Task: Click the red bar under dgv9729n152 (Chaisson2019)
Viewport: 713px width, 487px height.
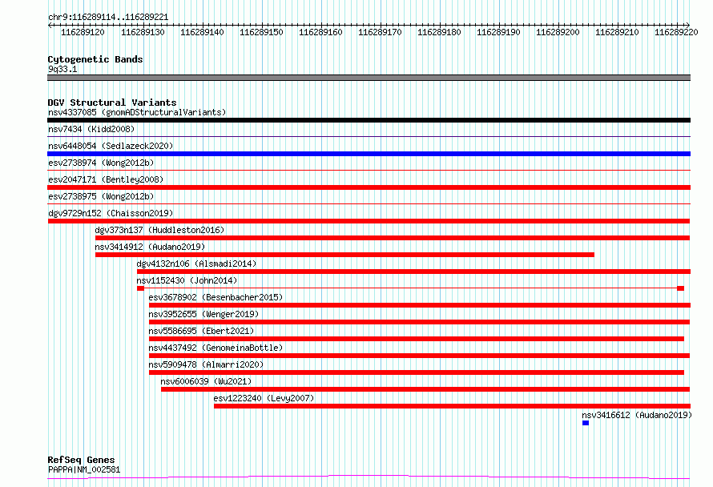Action: (369, 221)
